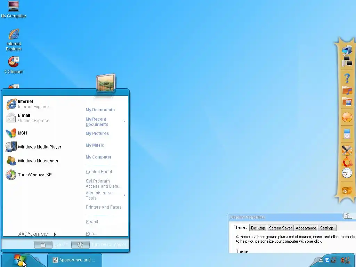
Task: Open My Computer icon in side dock
Action: pos(347,50)
